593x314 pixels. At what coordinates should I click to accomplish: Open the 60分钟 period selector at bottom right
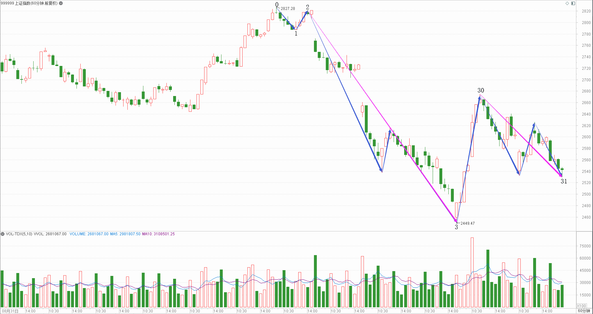pos(584,311)
